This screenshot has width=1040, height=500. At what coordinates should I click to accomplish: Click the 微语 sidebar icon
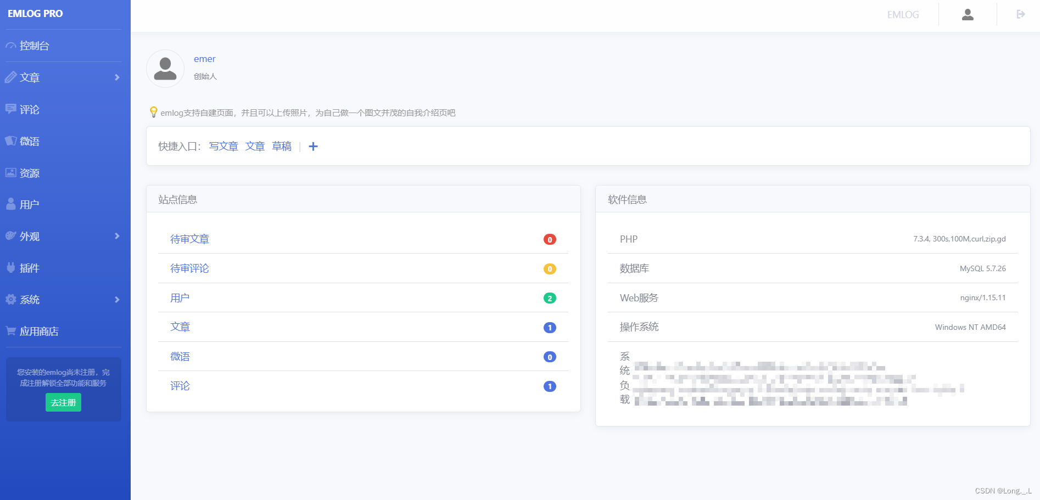point(10,141)
